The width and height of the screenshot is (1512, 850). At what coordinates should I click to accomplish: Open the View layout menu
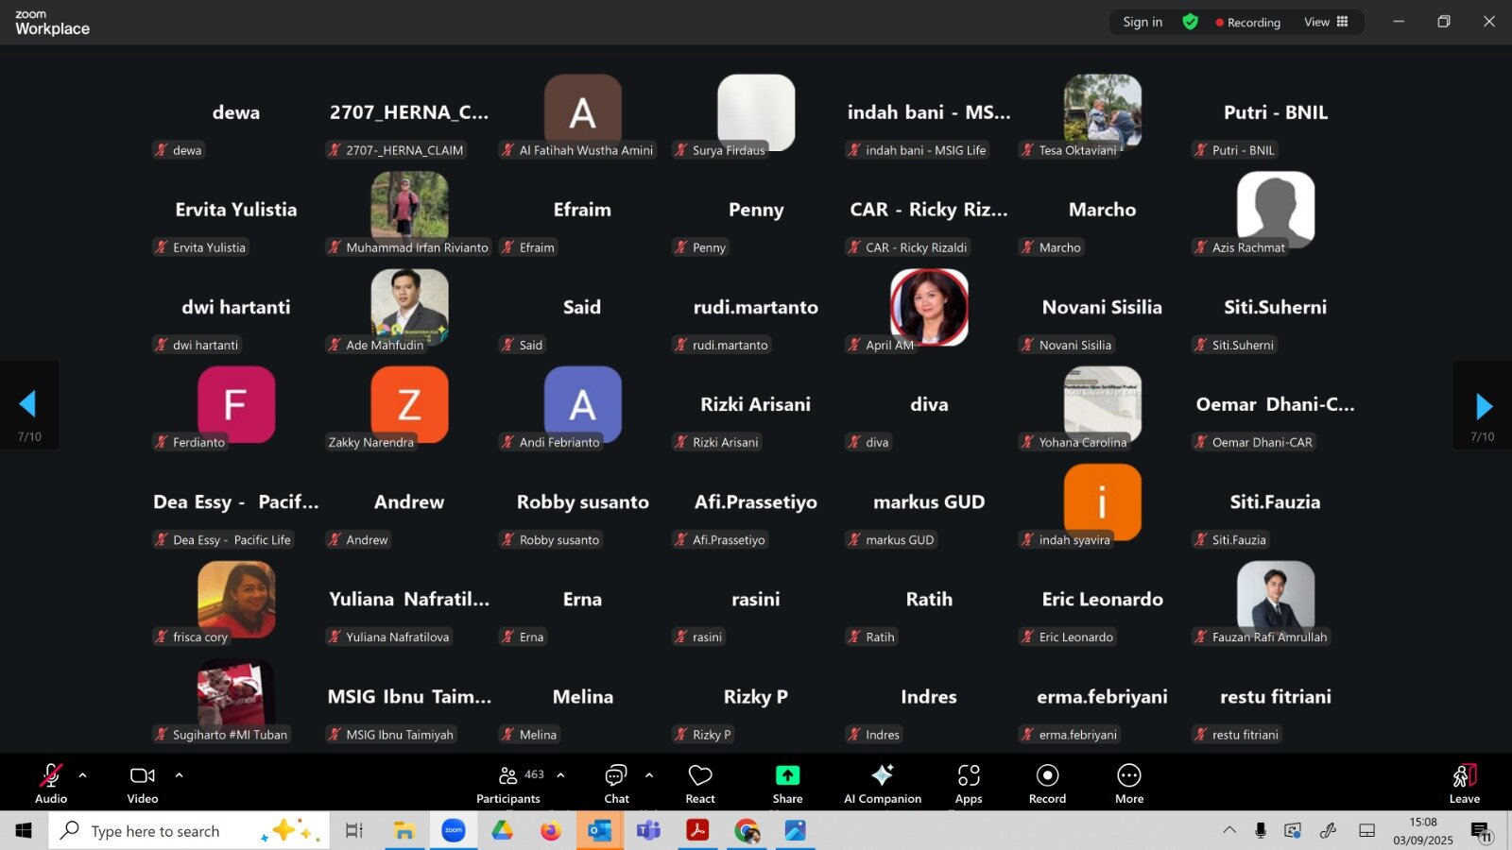click(1326, 22)
